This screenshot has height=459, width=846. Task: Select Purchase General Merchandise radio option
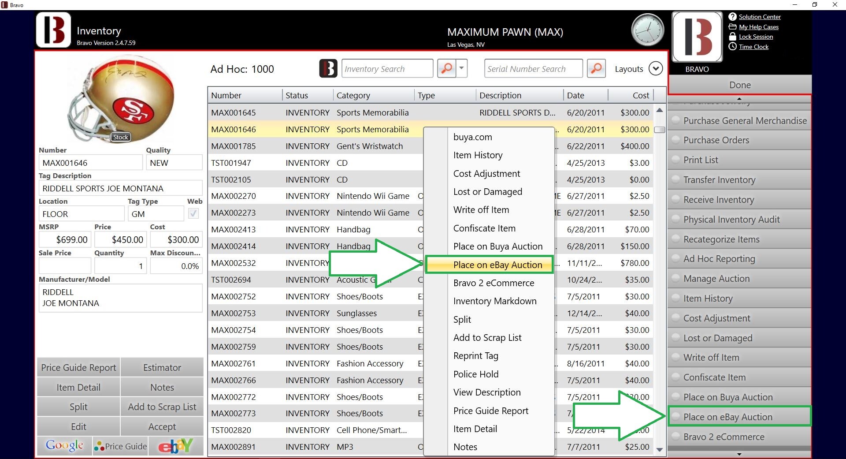coord(675,120)
